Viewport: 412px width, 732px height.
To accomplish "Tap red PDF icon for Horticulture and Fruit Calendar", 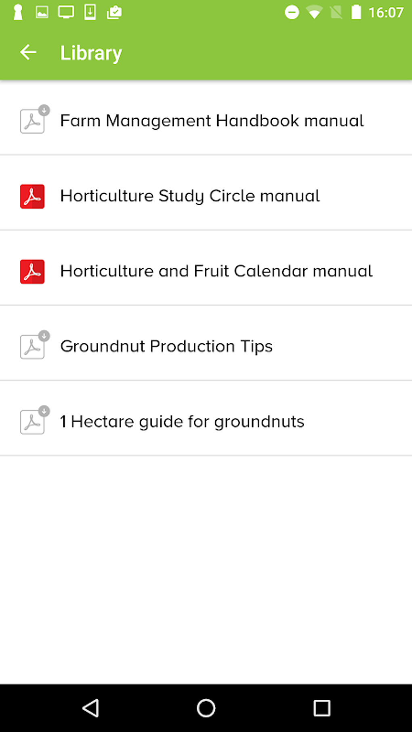I will 32,271.
